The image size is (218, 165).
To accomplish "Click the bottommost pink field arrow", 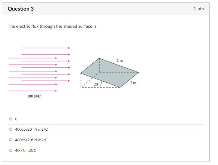I will pyautogui.click(x=33, y=91).
